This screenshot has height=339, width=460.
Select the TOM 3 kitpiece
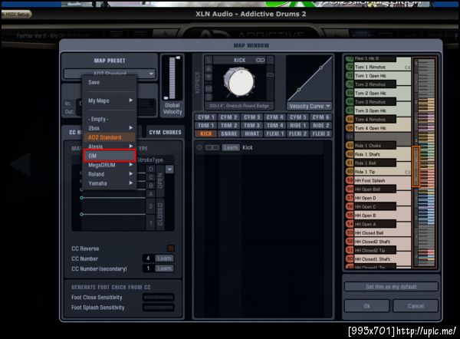click(x=251, y=125)
